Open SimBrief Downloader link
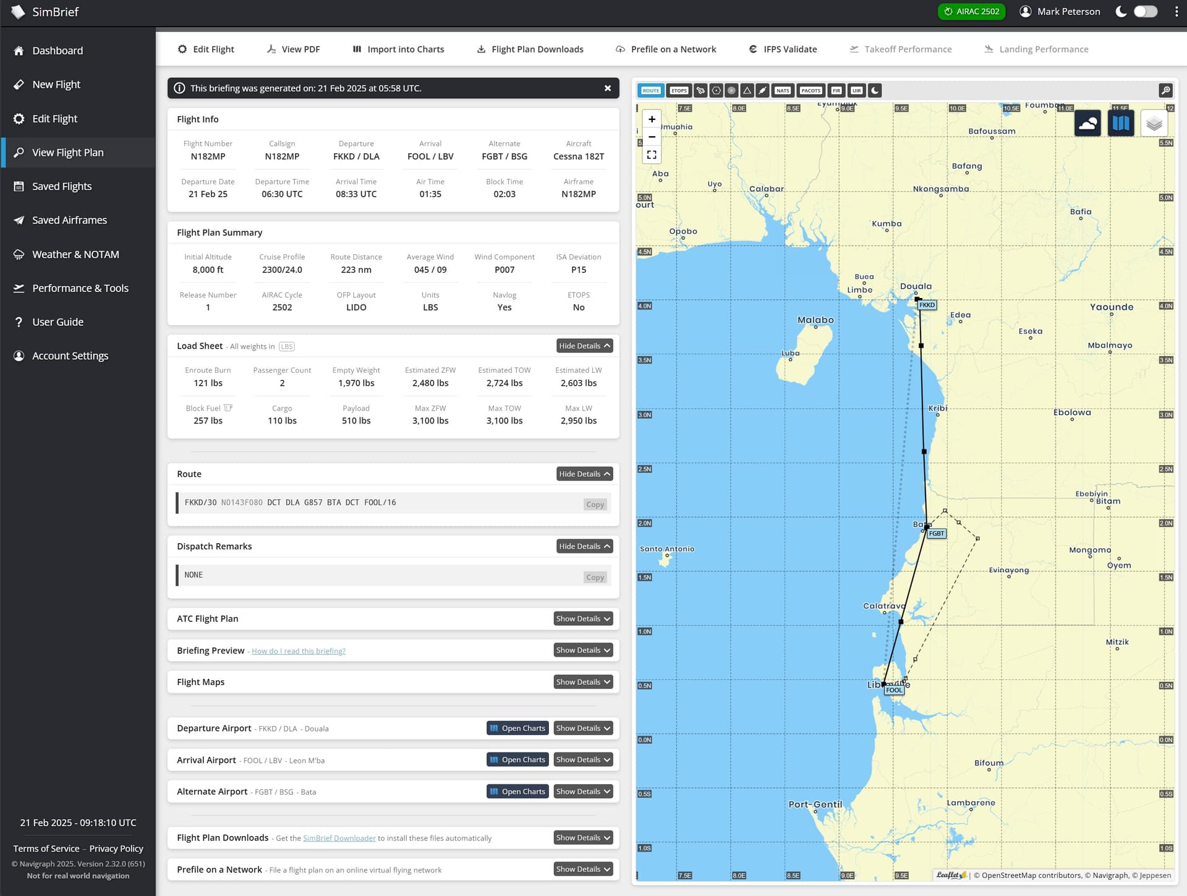This screenshot has width=1187, height=896. point(339,838)
